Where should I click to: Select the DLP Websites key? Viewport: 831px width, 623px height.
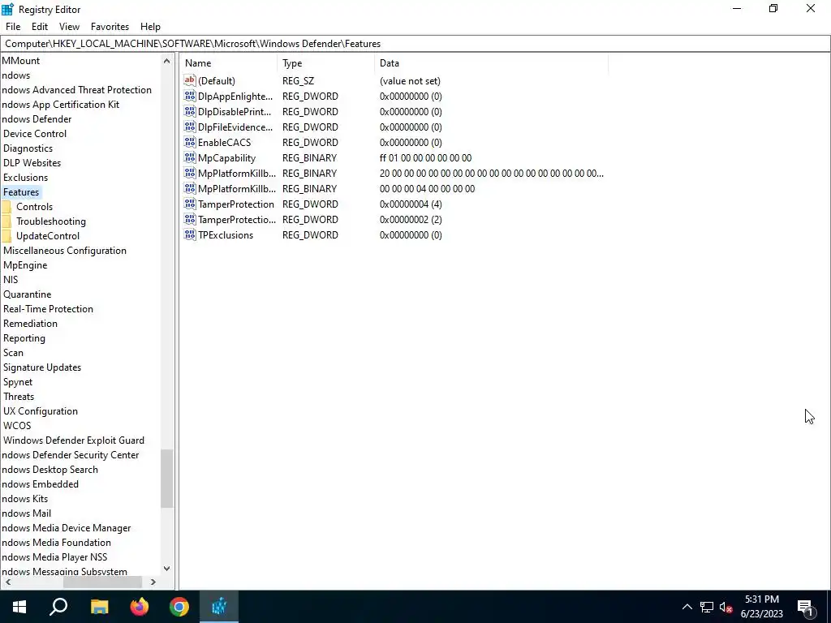point(32,162)
